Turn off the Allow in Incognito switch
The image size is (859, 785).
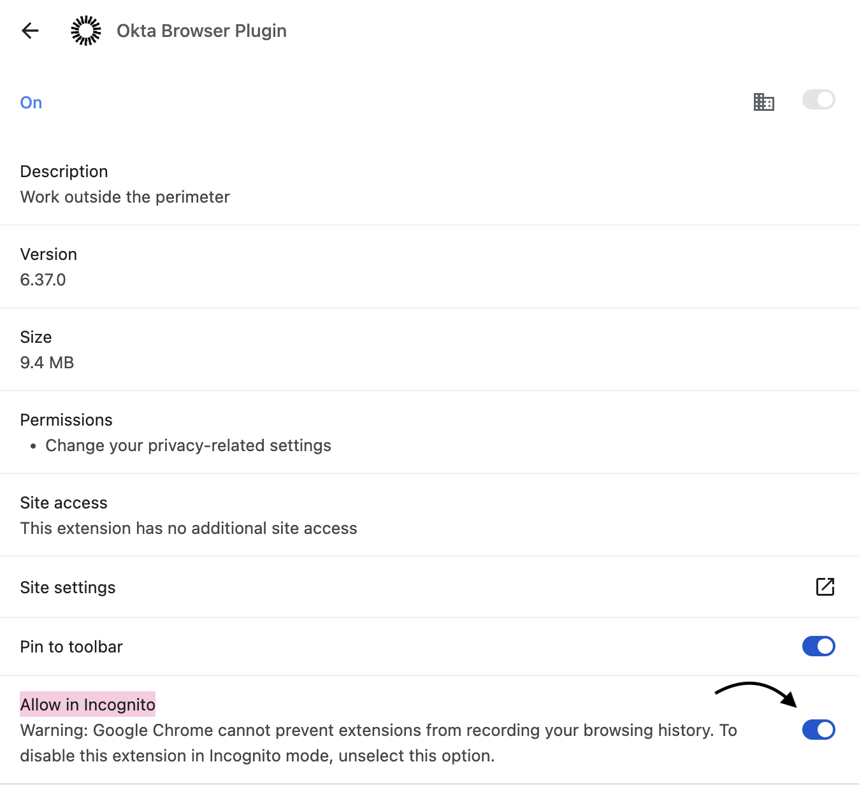818,730
